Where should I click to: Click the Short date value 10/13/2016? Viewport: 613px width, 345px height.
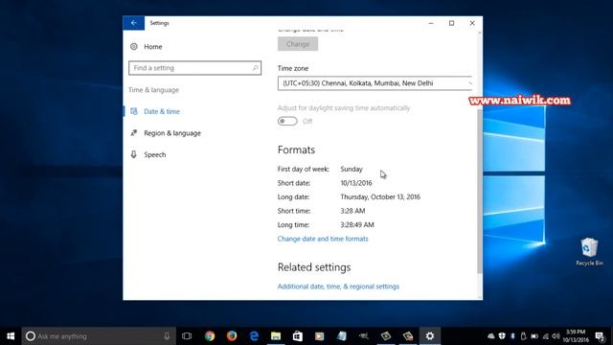356,183
